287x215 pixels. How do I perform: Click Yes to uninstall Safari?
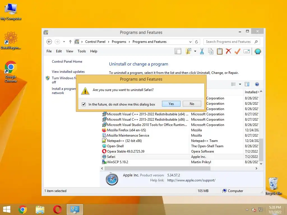[x=171, y=104]
